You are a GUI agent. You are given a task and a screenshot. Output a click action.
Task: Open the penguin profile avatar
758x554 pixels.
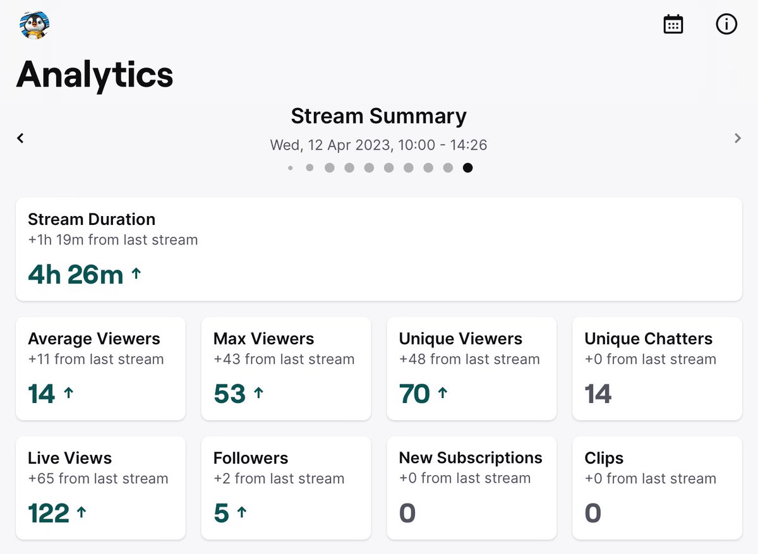coord(35,25)
